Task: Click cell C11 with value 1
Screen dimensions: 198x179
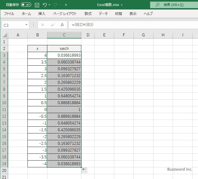Action: pos(64,110)
